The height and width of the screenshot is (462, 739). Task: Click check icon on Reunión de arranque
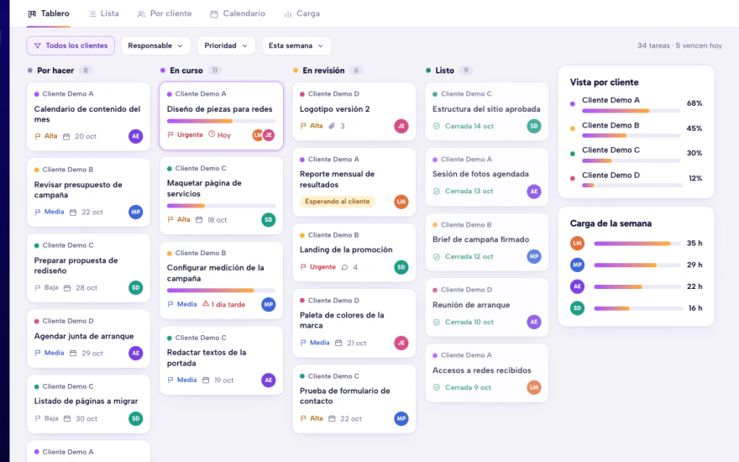coord(437,323)
